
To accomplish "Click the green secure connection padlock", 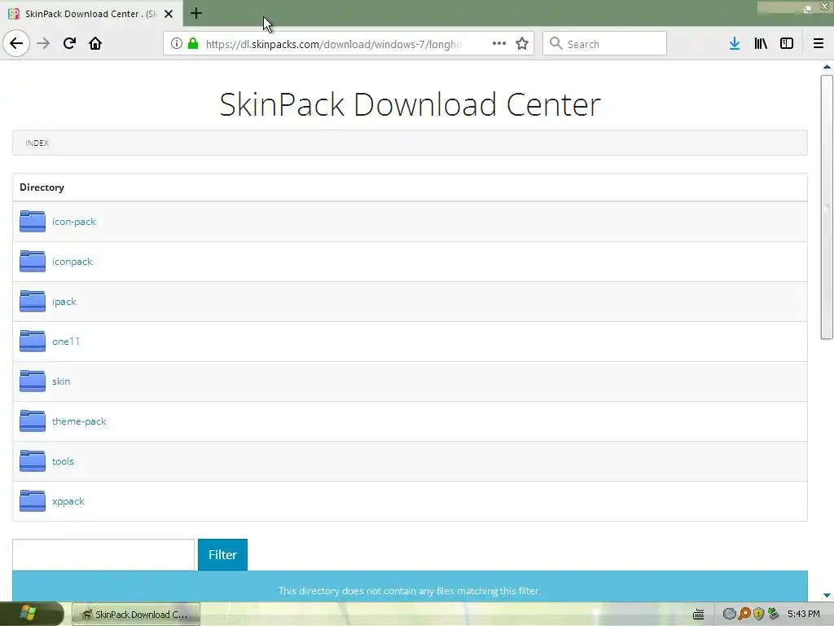I will point(193,44).
